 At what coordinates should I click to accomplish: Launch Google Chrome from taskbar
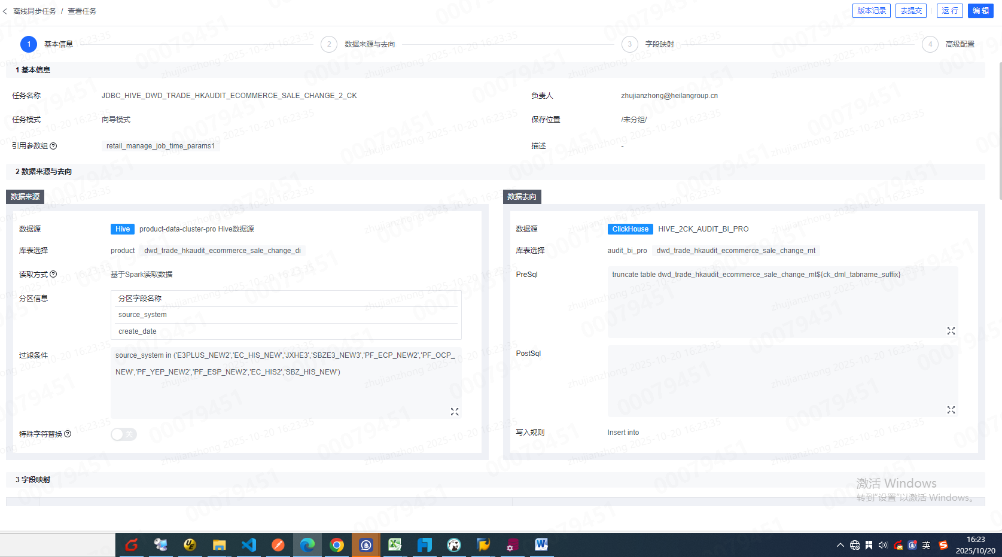point(337,544)
